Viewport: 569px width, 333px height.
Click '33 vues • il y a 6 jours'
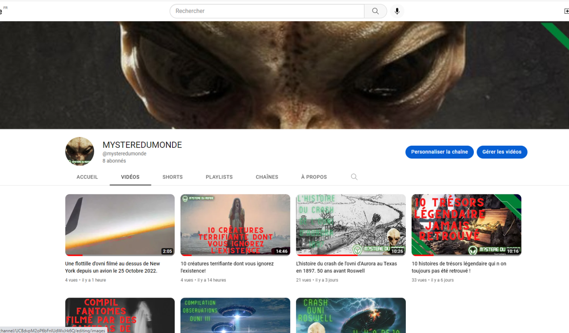[433, 280]
